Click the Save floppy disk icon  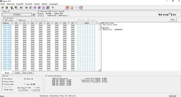tap(7, 8)
